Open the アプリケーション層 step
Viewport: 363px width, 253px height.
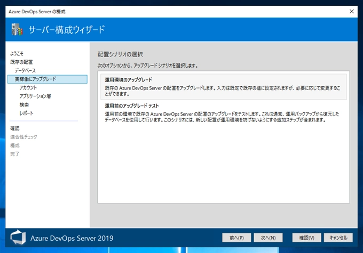pos(35,96)
